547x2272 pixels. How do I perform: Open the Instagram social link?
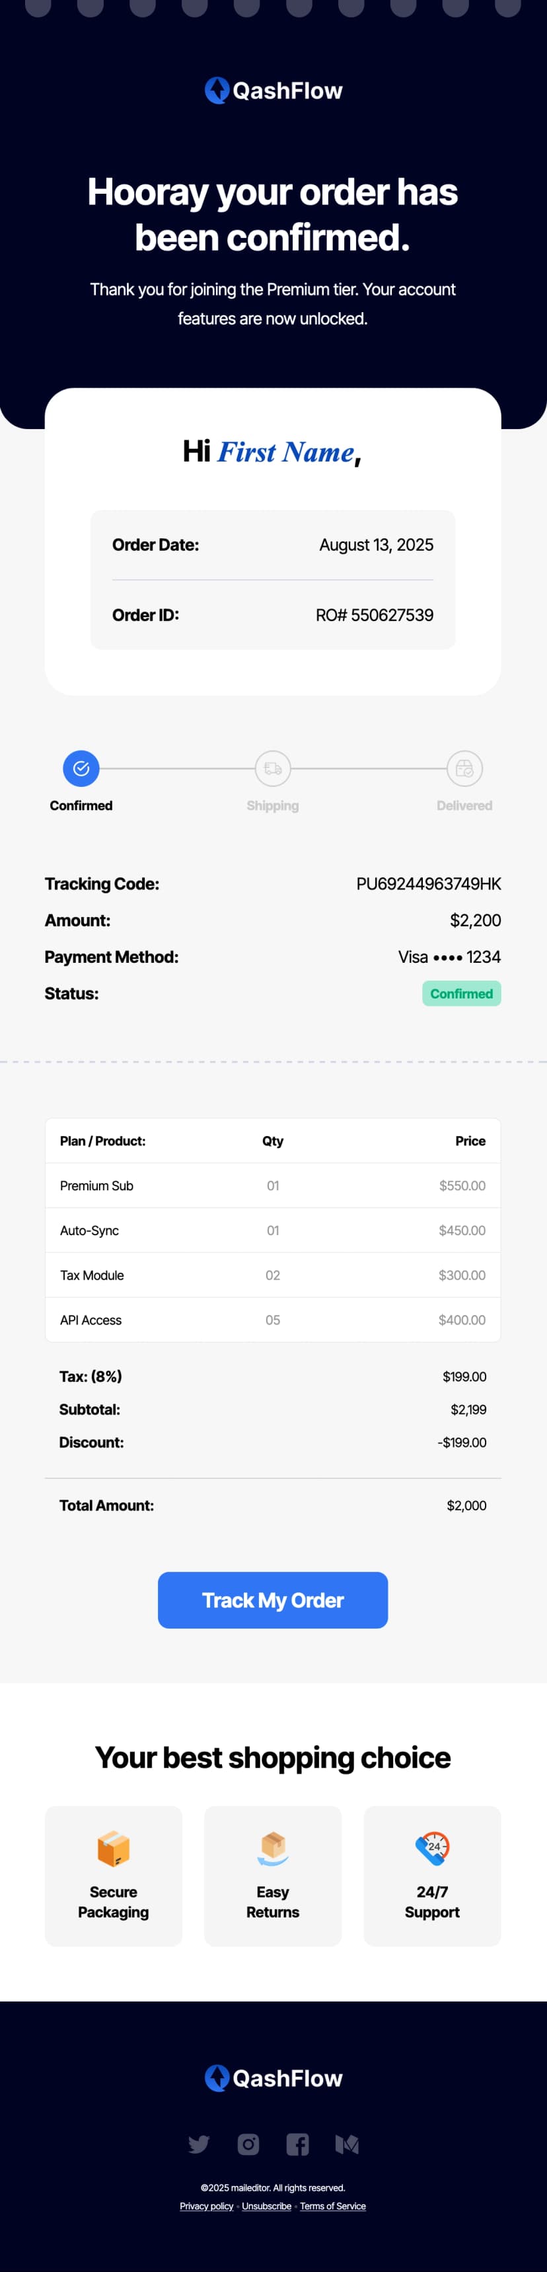click(x=248, y=2144)
